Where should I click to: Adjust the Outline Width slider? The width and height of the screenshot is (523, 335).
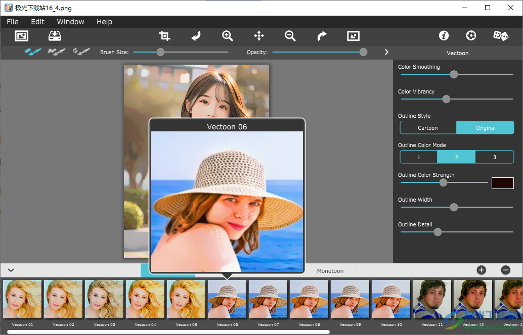pyautogui.click(x=454, y=207)
